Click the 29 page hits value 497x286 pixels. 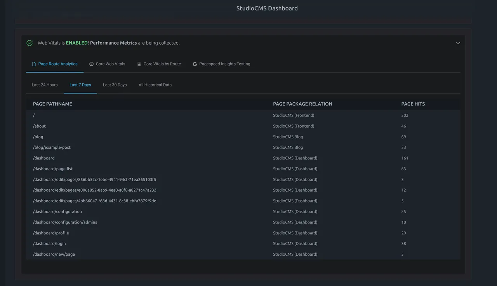click(x=403, y=233)
